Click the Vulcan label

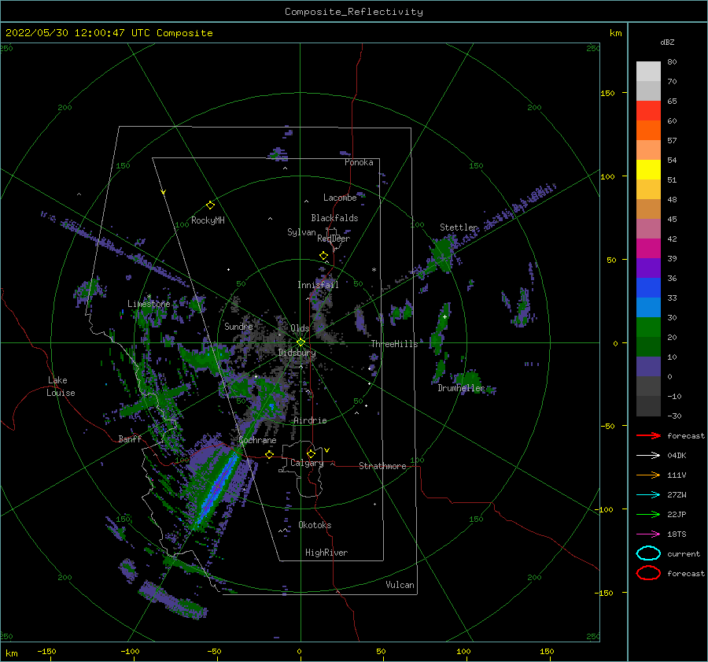(x=400, y=585)
